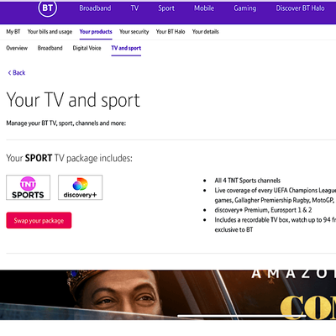Select the Your products tab
Image resolution: width=336 pixels, height=336 pixels.
[x=96, y=32]
